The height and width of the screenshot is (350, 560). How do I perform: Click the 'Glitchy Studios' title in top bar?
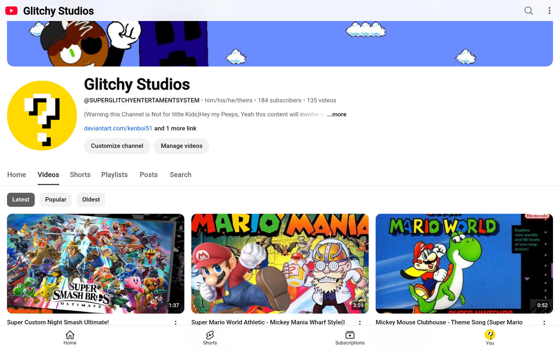59,11
